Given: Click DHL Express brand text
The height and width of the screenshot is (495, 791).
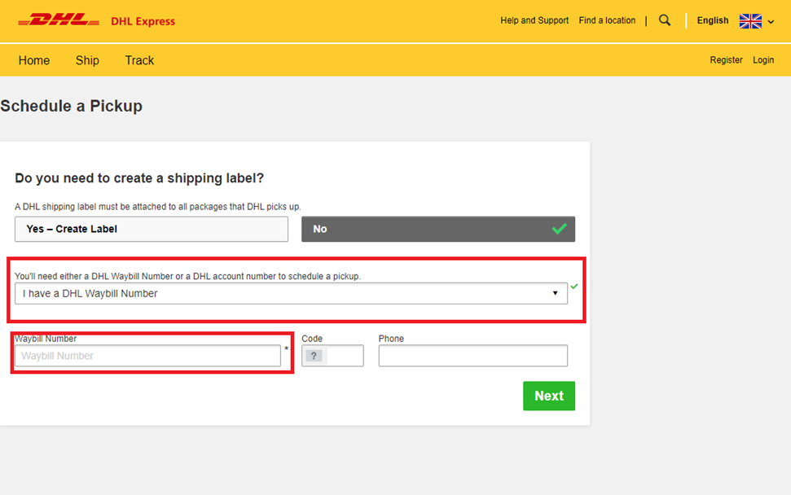Looking at the screenshot, I should [143, 22].
